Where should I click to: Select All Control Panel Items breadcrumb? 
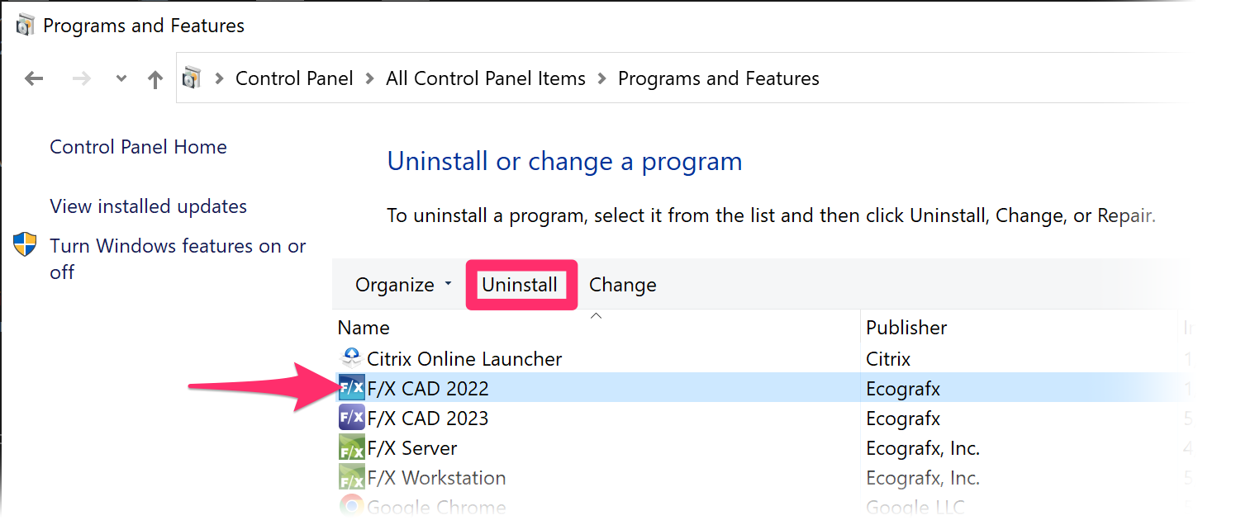click(486, 78)
